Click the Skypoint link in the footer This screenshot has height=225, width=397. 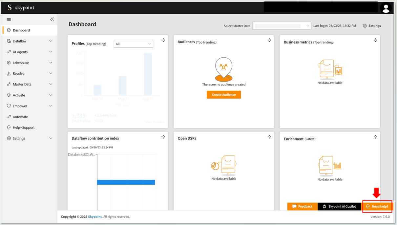[x=95, y=217]
